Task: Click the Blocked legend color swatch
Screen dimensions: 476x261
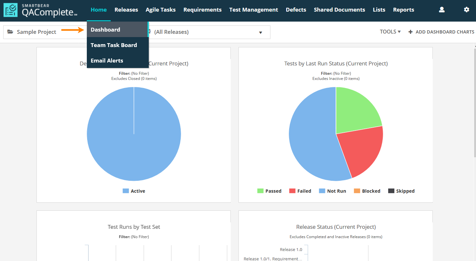Action: click(357, 191)
